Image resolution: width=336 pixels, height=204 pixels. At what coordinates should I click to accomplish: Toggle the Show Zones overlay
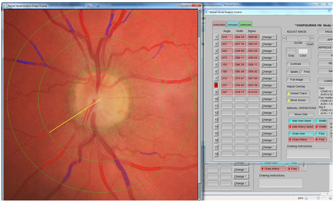pyautogui.click(x=298, y=100)
